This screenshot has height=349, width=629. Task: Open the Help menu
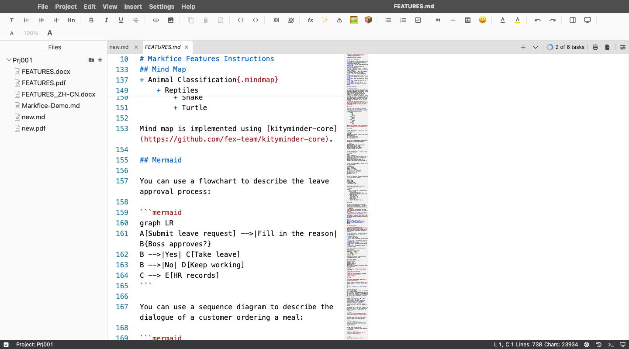point(188,7)
